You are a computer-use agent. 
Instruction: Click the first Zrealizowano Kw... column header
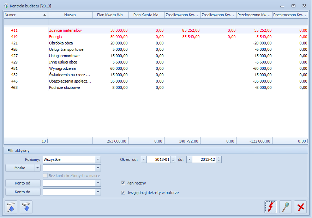coord(182,15)
